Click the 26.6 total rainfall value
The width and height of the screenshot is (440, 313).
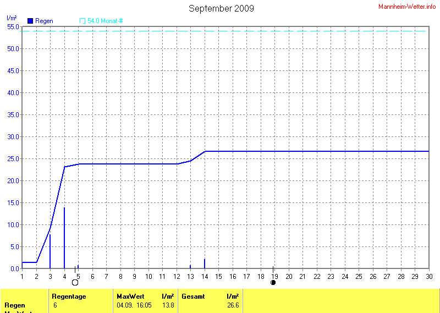233,305
